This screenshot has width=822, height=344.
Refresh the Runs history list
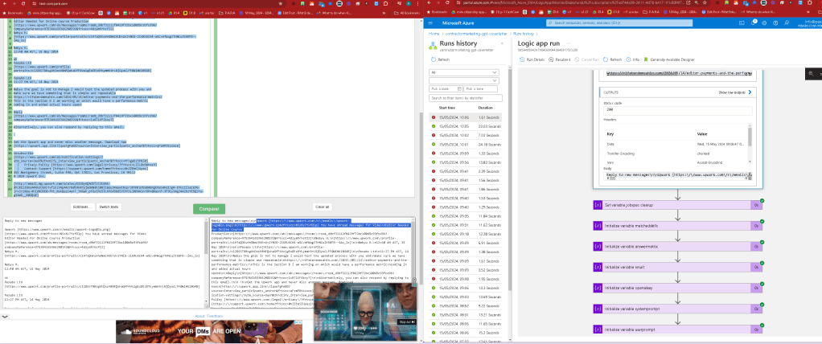point(441,59)
